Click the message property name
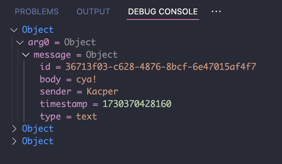The height and width of the screenshot is (164, 282). pos(52,55)
